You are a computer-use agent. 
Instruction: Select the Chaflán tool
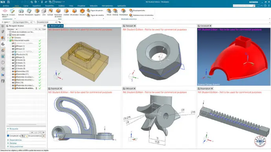(x=66, y=12)
